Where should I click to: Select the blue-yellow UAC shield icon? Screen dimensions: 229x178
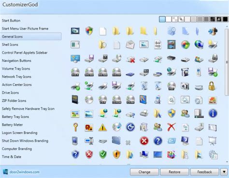tap(172, 113)
